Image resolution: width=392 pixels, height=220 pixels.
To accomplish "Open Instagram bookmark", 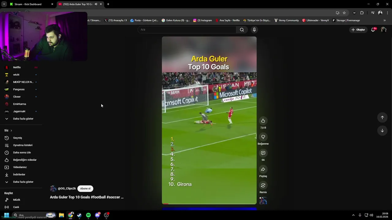I will [202, 20].
